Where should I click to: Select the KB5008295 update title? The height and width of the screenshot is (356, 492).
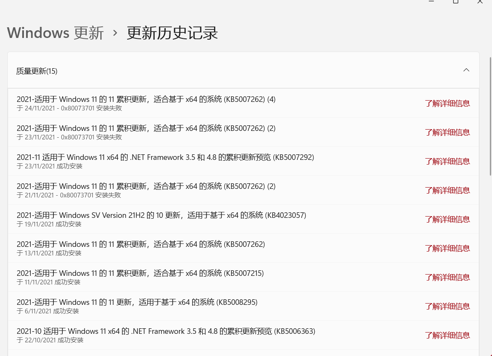click(x=137, y=302)
